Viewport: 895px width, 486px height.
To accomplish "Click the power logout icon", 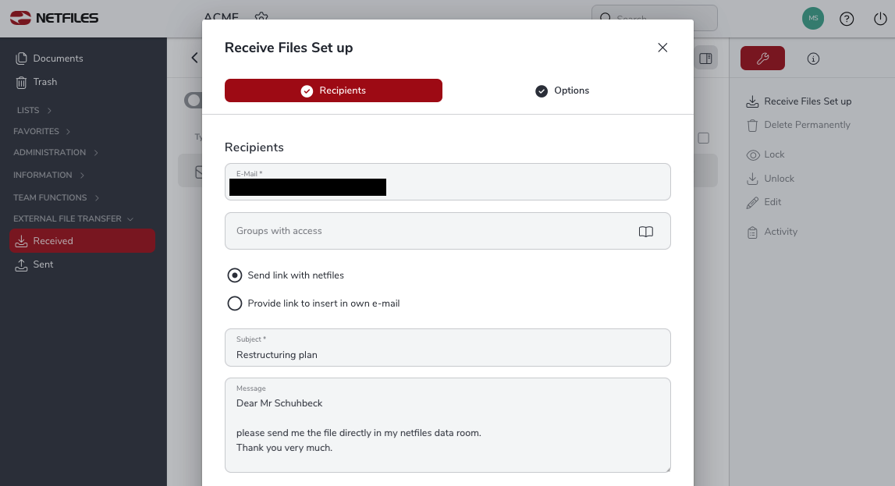I will pyautogui.click(x=880, y=19).
